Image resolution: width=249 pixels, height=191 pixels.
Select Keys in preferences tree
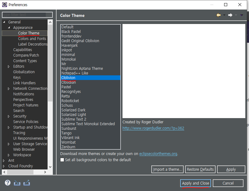(17, 78)
